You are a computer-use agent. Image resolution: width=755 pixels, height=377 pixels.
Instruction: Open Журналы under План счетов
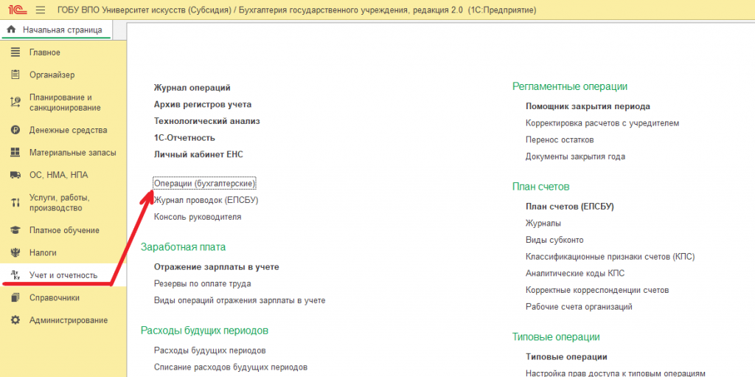(543, 224)
